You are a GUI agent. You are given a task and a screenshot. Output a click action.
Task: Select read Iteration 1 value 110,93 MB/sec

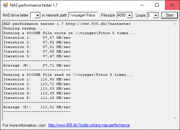56,79
